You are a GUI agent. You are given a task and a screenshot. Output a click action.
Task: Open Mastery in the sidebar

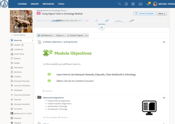click(x=17, y=58)
